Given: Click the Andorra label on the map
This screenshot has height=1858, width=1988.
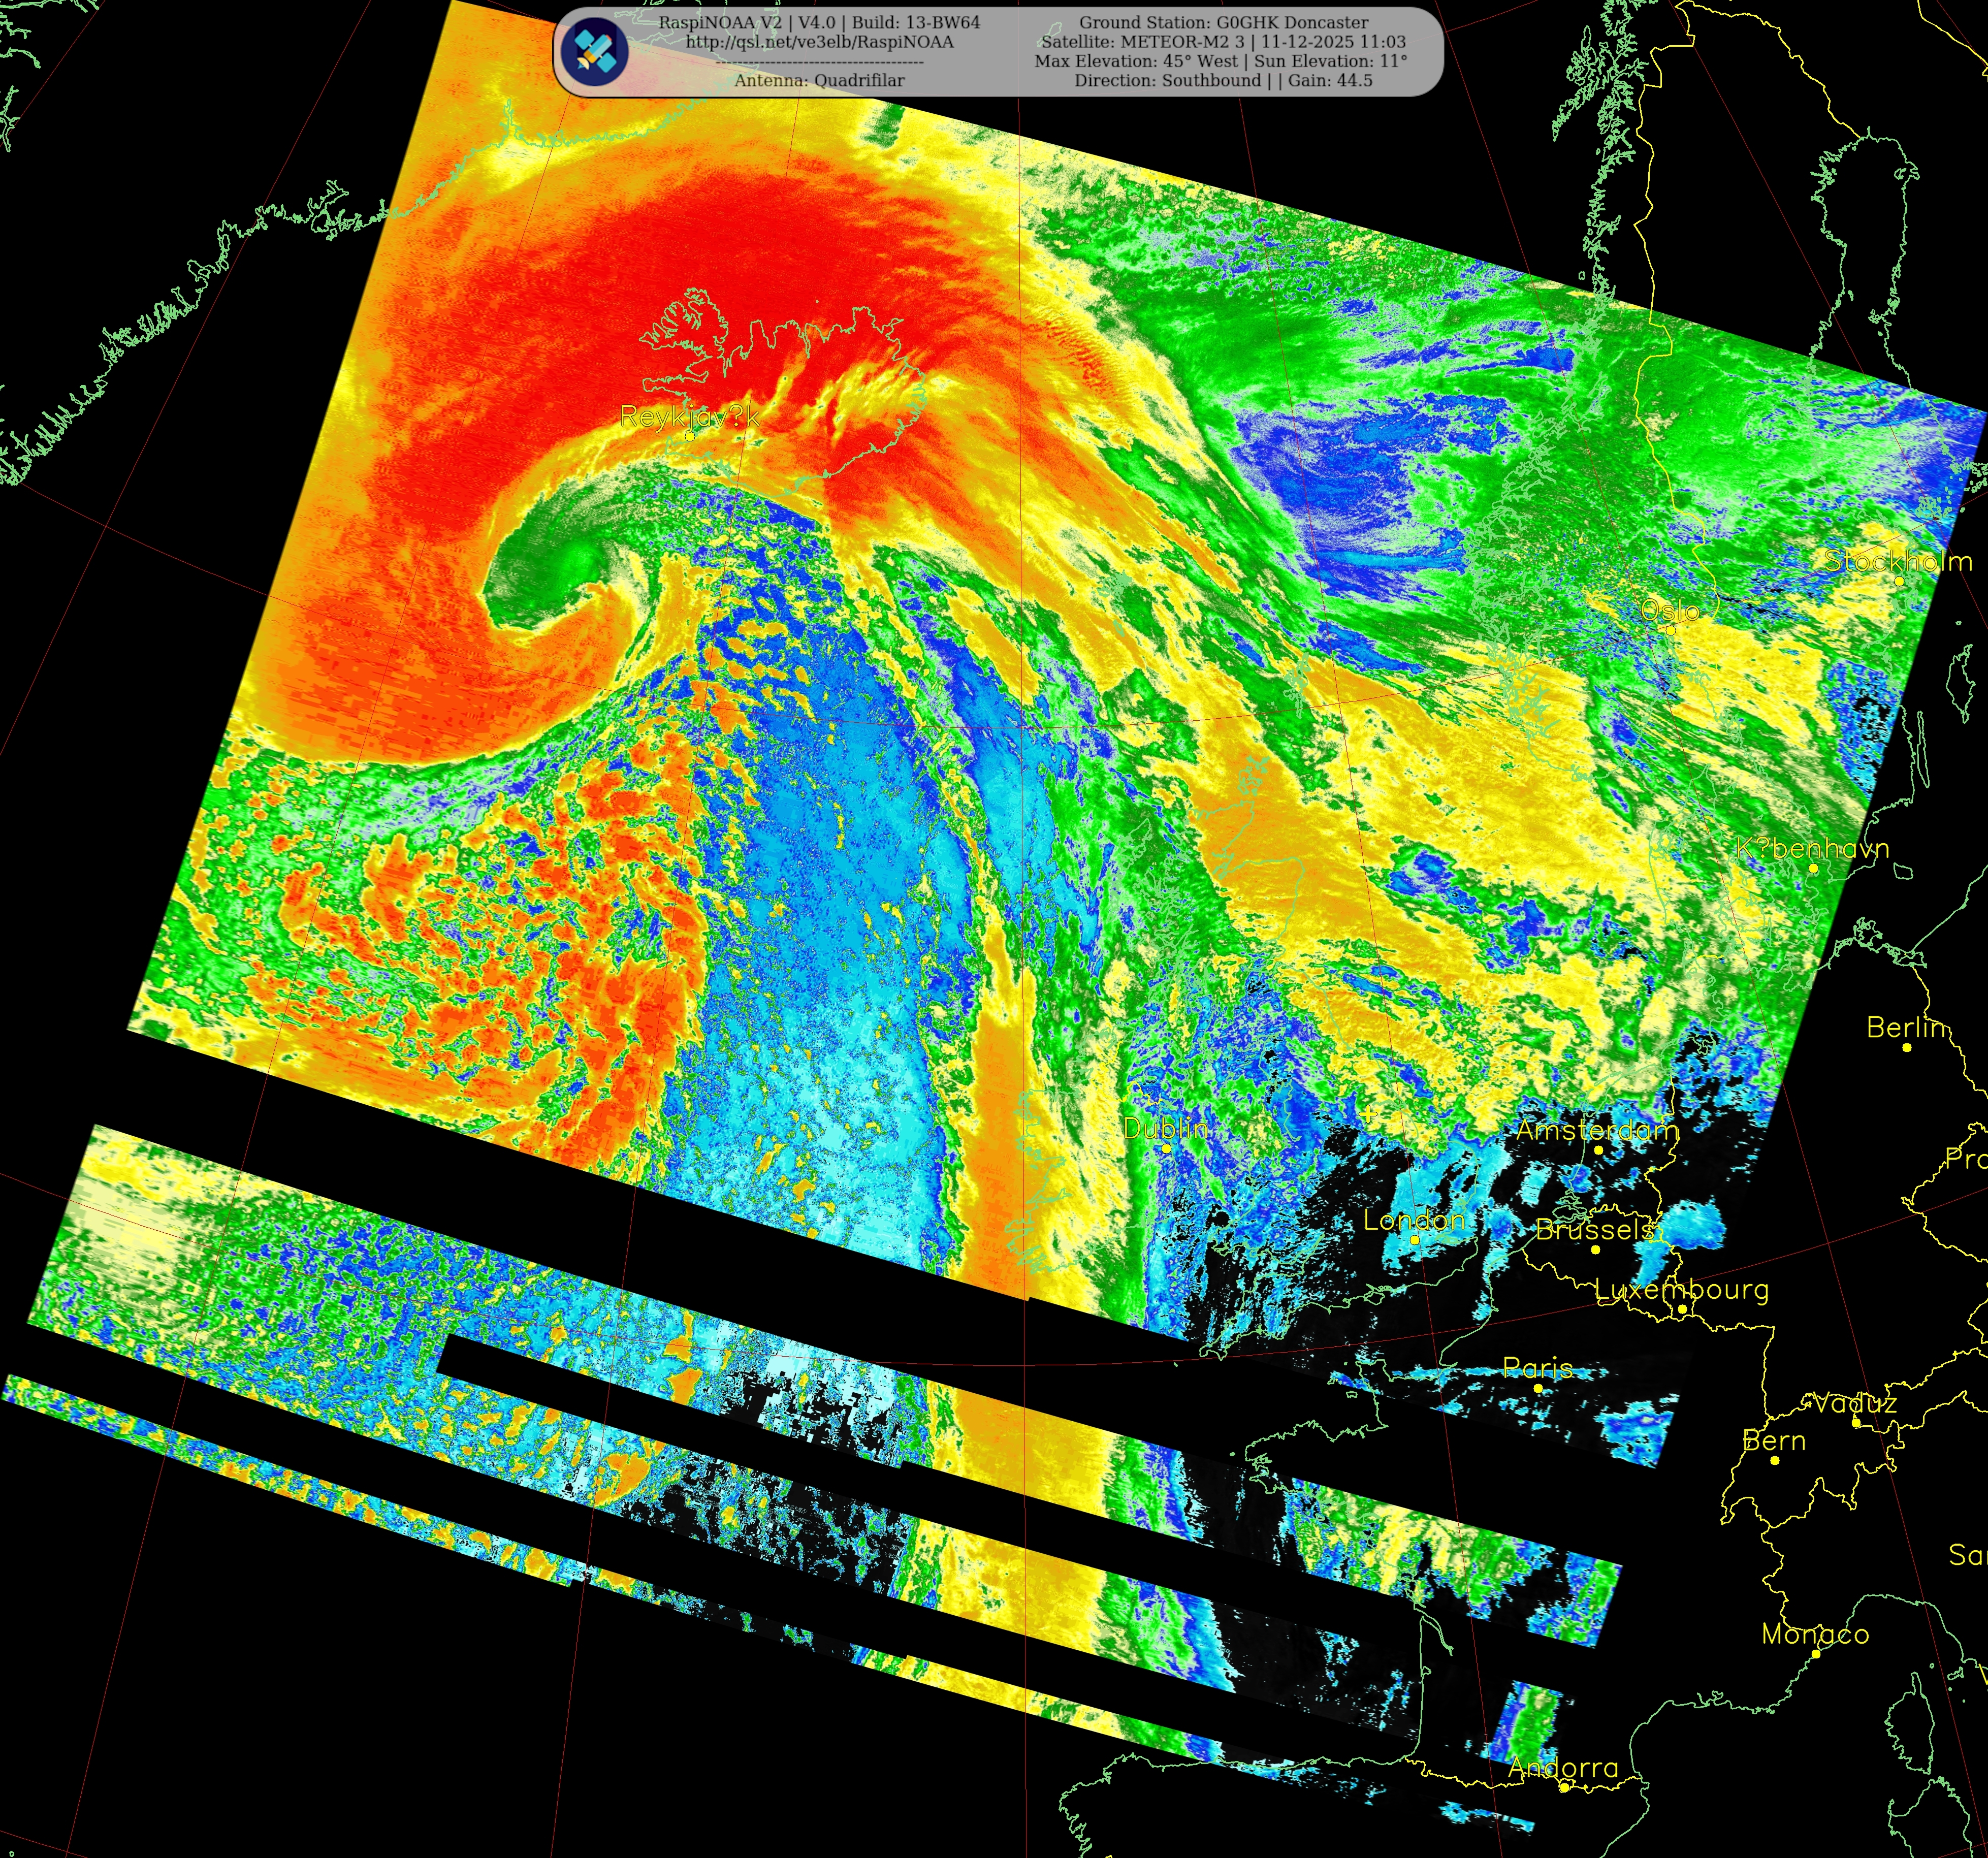Looking at the screenshot, I should click(x=1562, y=1768).
